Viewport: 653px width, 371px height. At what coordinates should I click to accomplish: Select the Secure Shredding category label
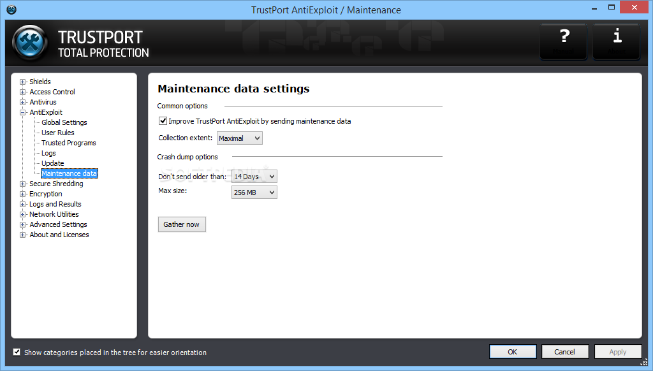[56, 184]
